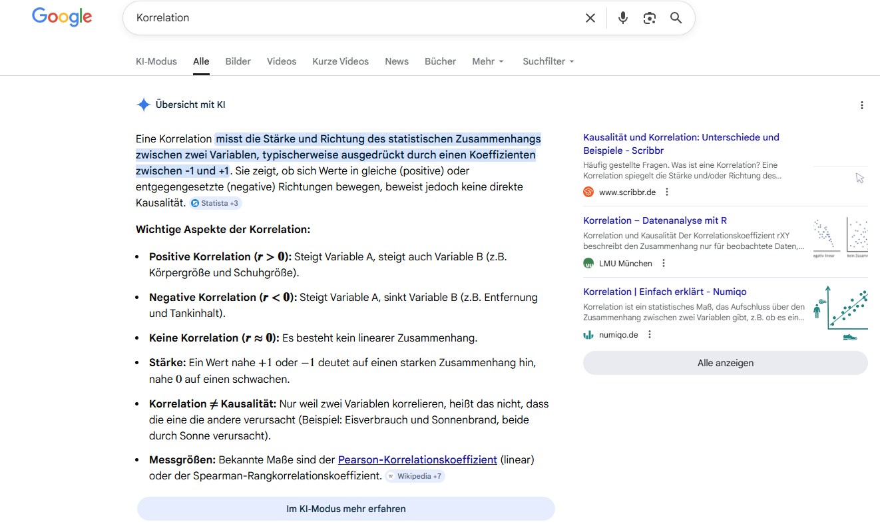This screenshot has width=880, height=528.
Task: Open Google Lens image search icon
Action: click(649, 18)
